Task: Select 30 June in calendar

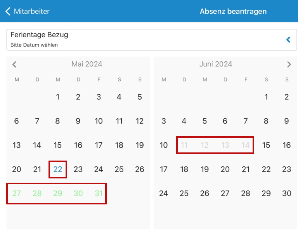Action: [x=287, y=193]
